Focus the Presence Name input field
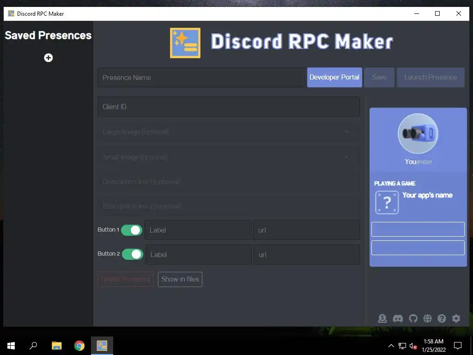Screen dimensions: 473x355 201,78
